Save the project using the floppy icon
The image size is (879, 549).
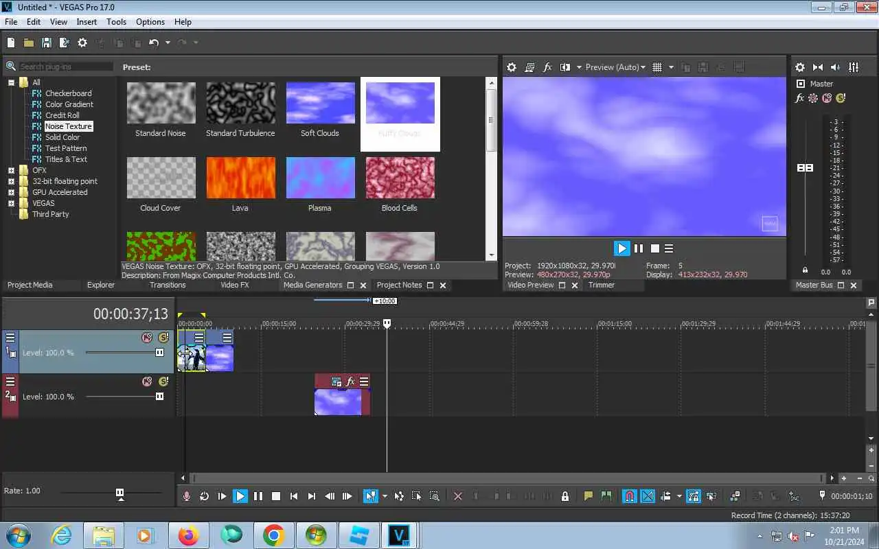click(x=47, y=43)
